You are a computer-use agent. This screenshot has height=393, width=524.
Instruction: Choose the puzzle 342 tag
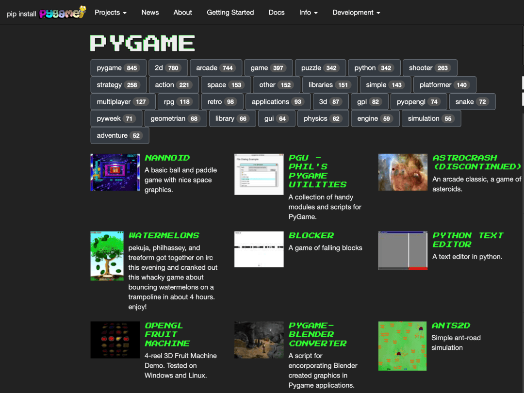320,68
